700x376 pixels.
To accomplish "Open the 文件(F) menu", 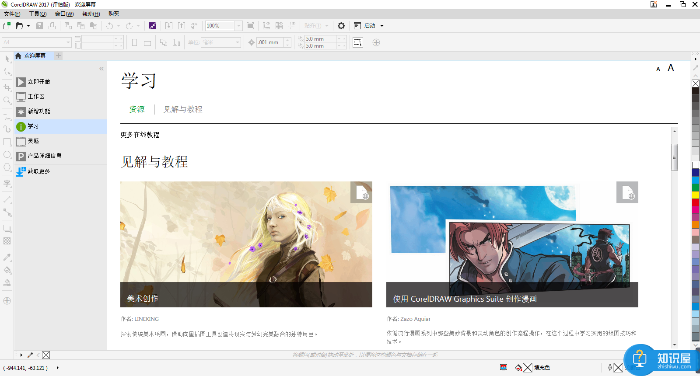I will pos(12,14).
